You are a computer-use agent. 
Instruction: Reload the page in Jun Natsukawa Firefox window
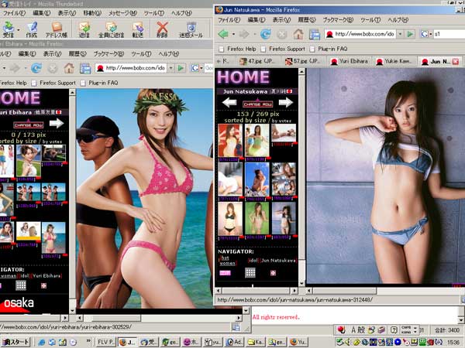(265, 34)
